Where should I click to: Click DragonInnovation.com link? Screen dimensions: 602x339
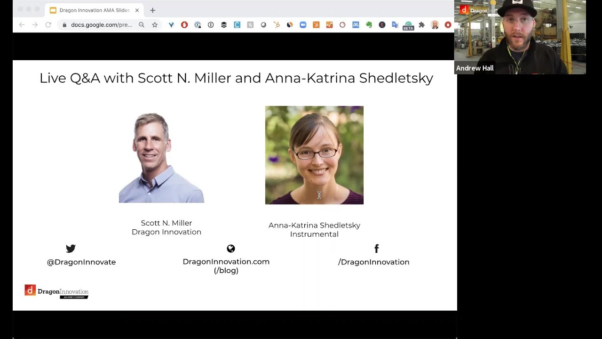point(226,262)
